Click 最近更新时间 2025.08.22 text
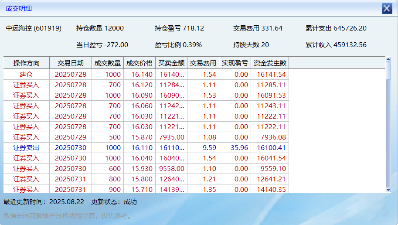398x225 pixels. (44, 201)
